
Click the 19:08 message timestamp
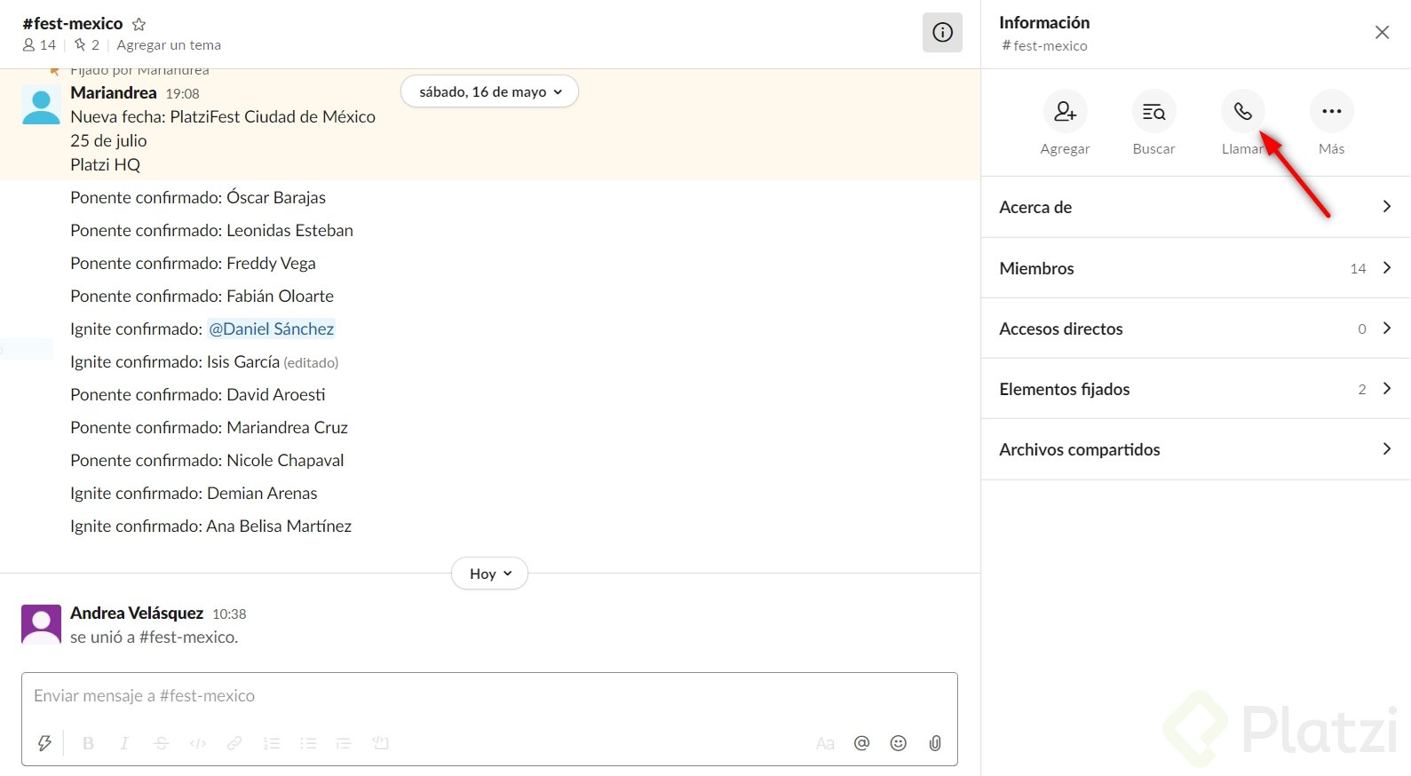(183, 93)
